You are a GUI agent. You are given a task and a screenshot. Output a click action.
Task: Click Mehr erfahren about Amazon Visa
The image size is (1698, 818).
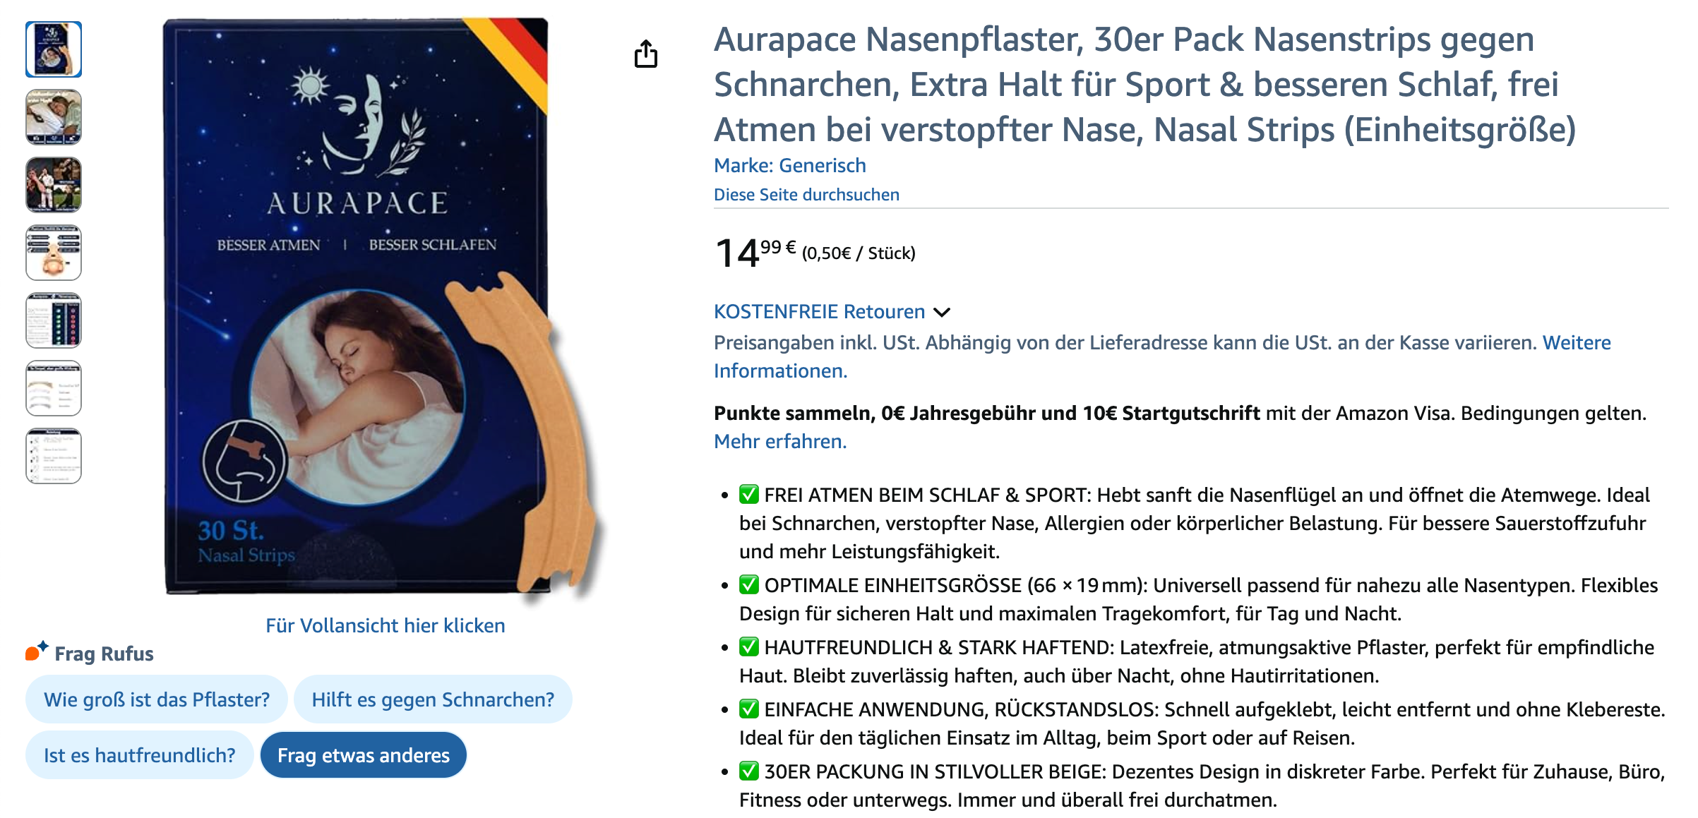pos(780,441)
